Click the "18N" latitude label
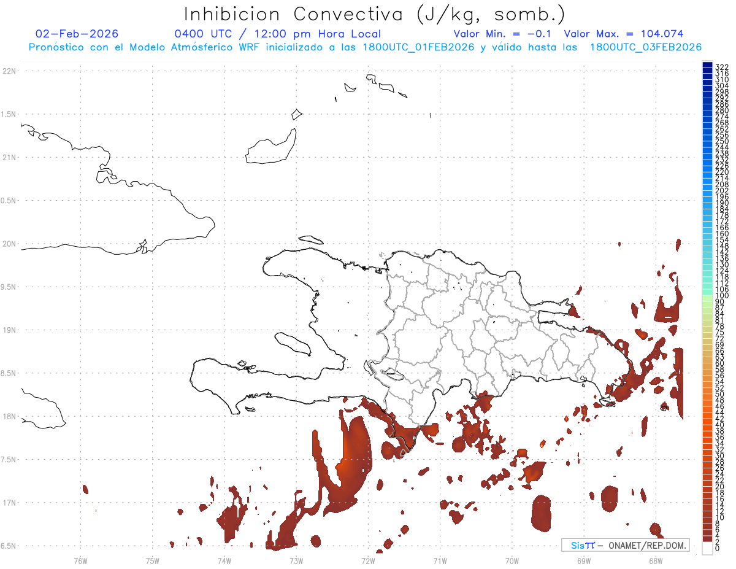The width and height of the screenshot is (736, 569). 9,416
